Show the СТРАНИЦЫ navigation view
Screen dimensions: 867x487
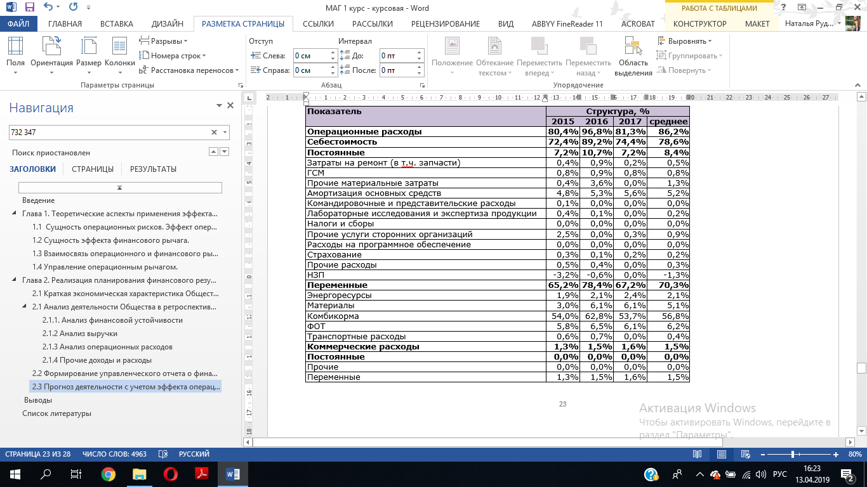click(x=93, y=169)
